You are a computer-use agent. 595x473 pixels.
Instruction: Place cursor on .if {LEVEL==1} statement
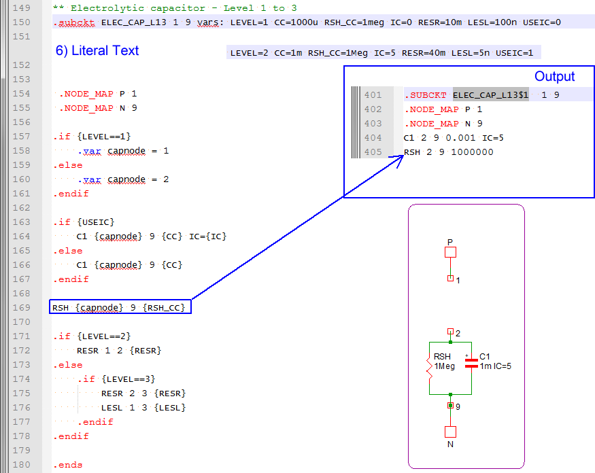[x=92, y=137]
